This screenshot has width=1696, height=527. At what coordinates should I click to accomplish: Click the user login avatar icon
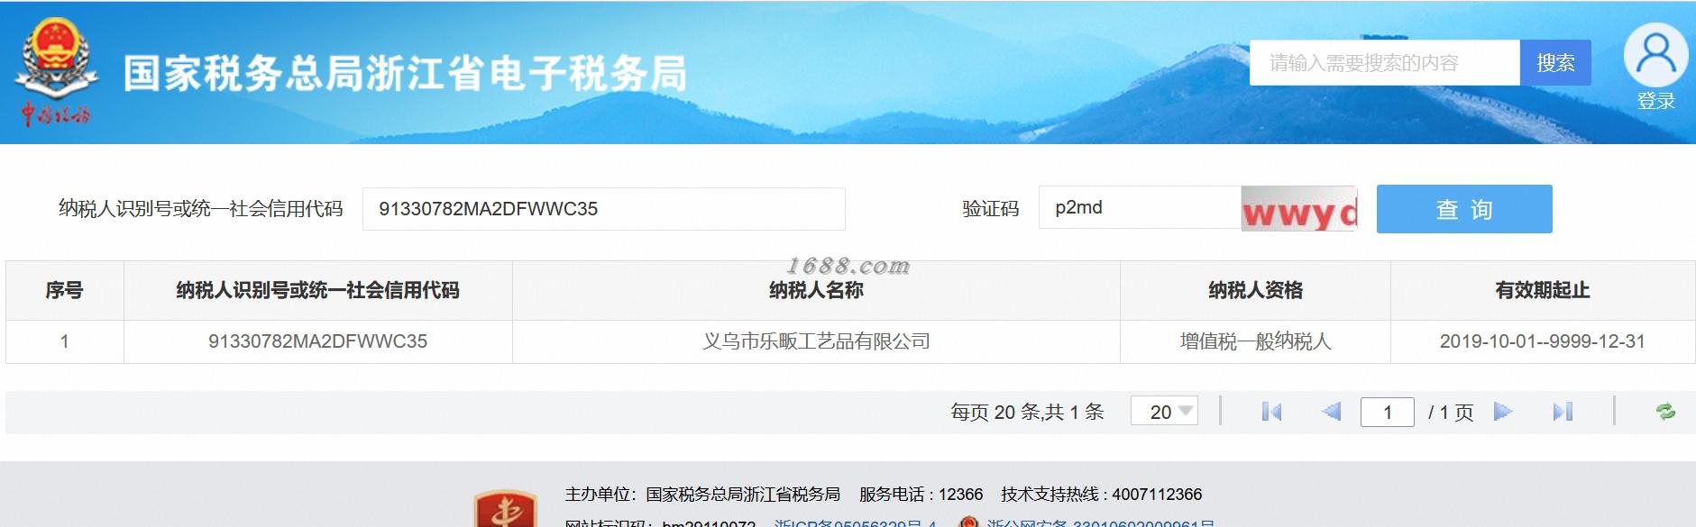point(1655,55)
